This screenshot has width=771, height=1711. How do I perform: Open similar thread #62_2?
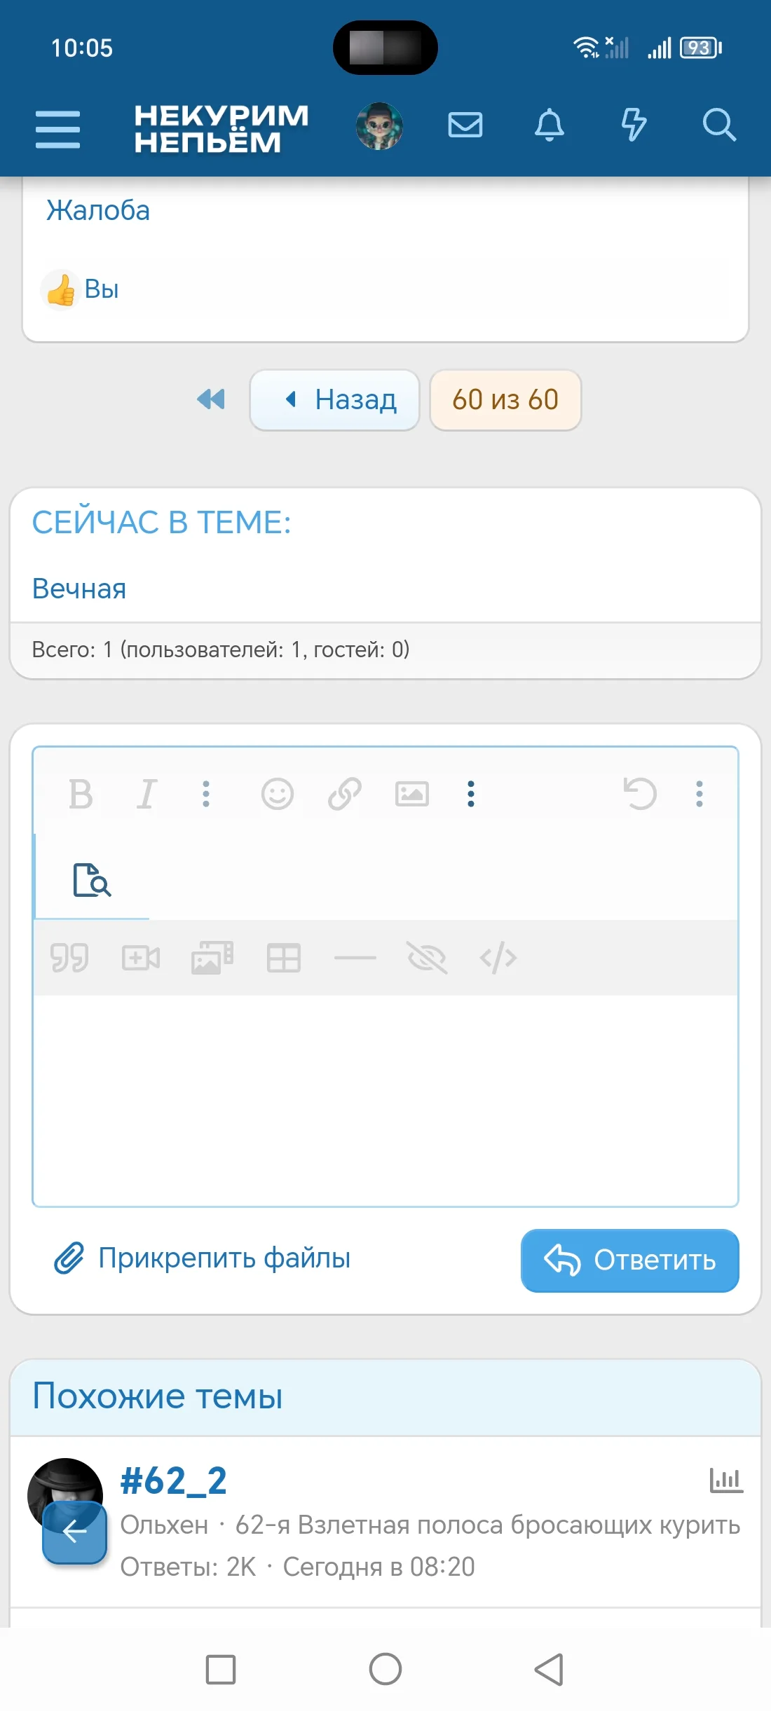pos(174,1481)
